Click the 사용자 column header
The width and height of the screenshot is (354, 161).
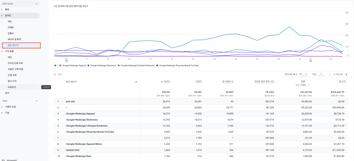[x=199, y=82]
